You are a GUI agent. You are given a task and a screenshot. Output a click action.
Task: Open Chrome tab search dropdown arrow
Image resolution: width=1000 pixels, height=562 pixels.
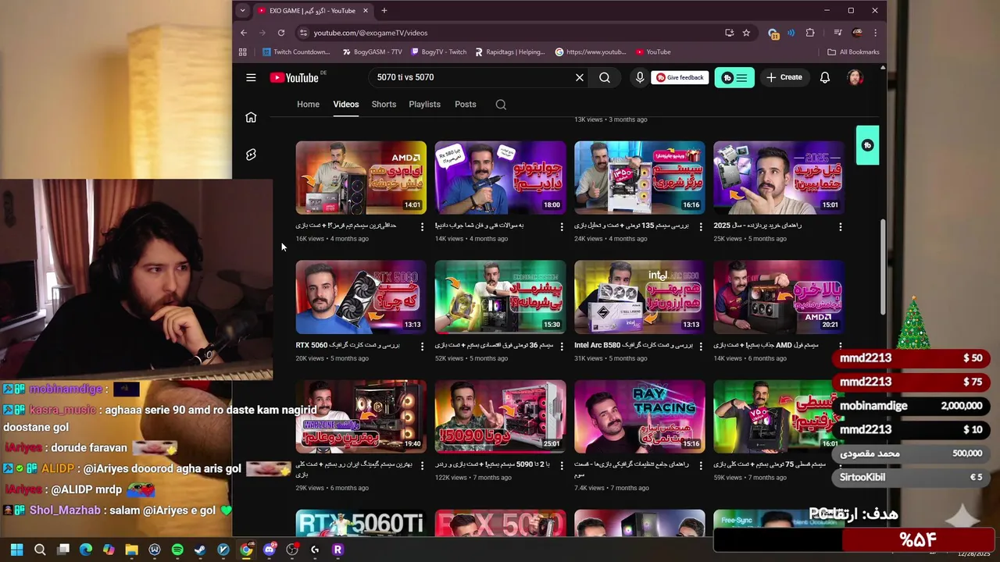tap(243, 10)
